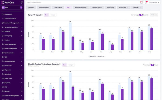Select Sample in Target Vs Actual

[53, 15]
